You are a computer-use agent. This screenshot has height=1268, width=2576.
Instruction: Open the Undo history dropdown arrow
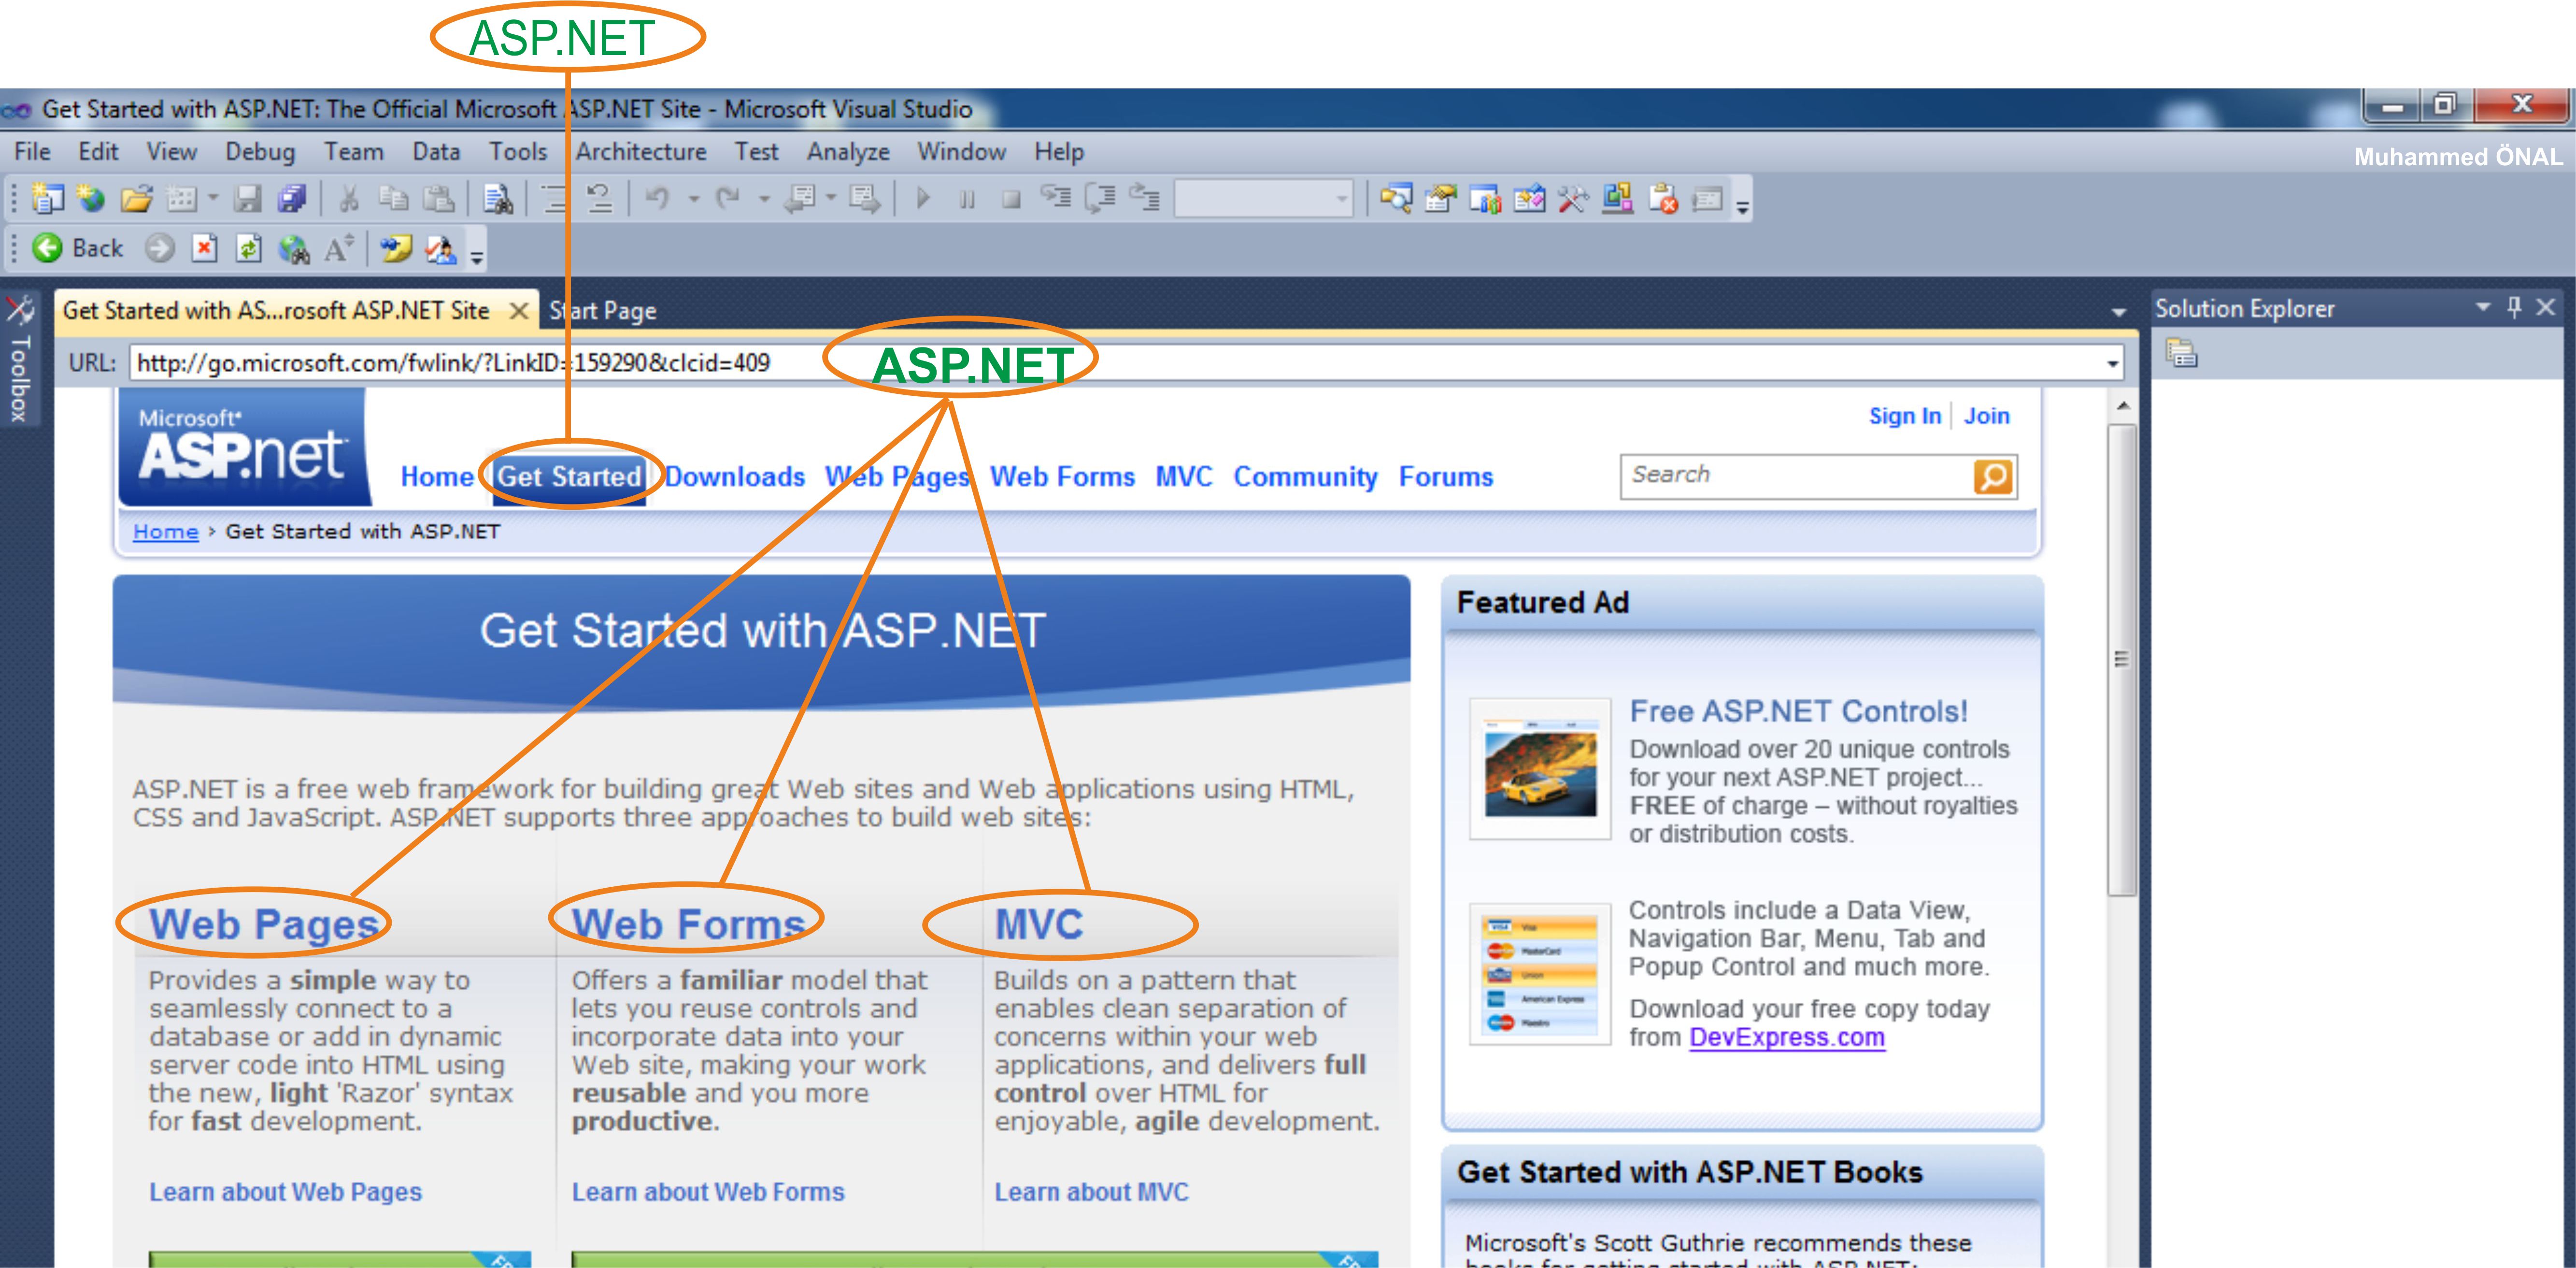[x=693, y=198]
